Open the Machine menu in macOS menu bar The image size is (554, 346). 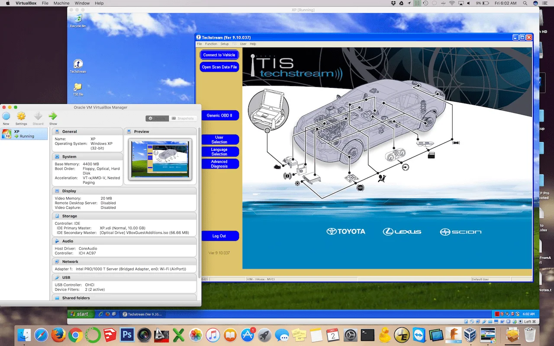(x=61, y=3)
